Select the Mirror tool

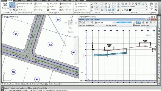[x=109, y=7]
